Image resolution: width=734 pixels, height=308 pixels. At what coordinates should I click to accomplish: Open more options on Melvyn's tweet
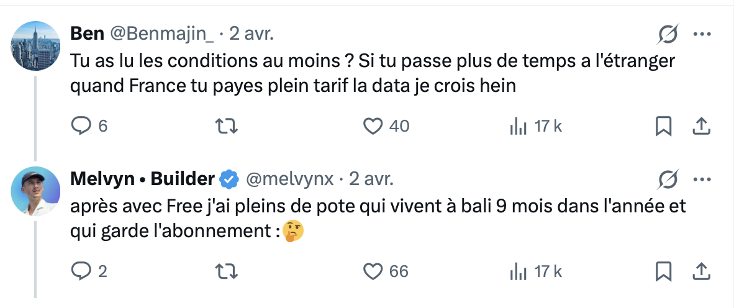701,179
